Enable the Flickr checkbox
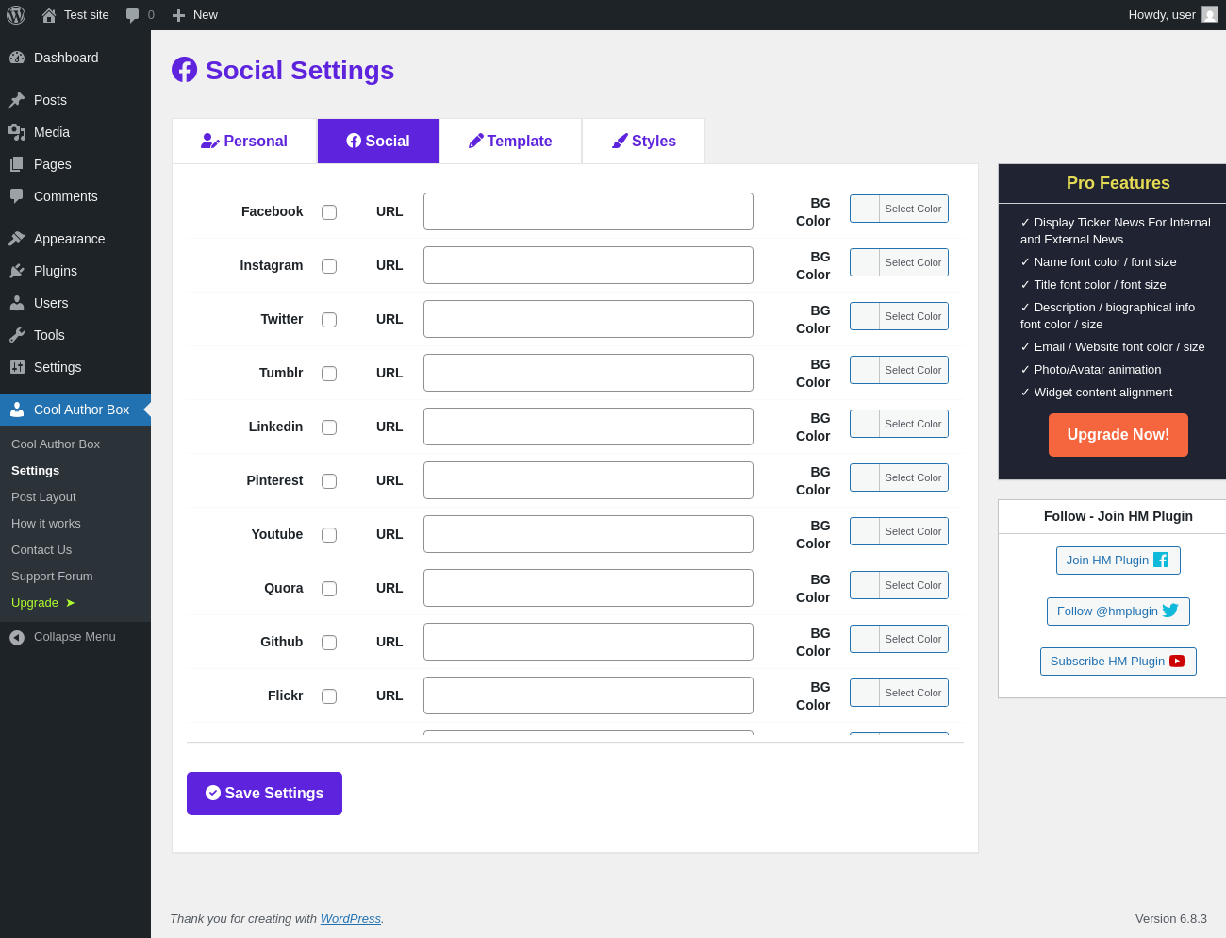 click(329, 696)
